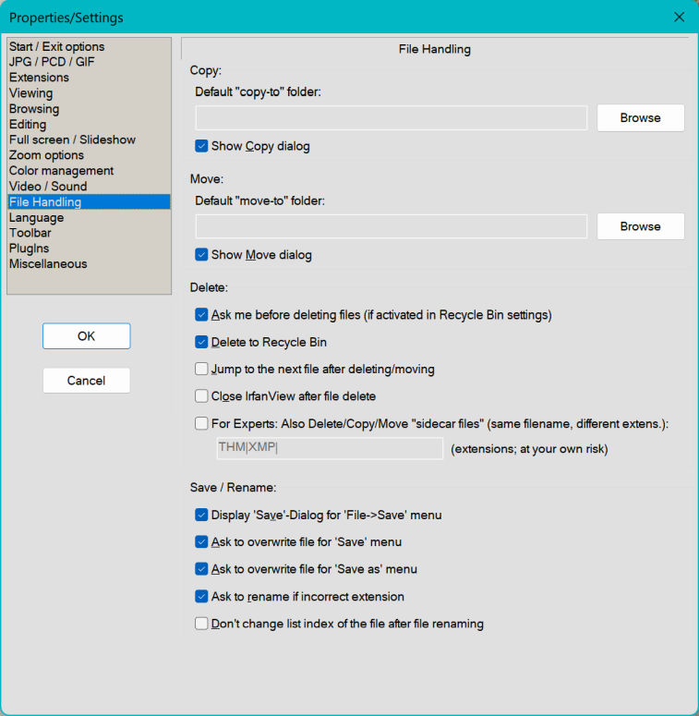Open the Miscellaneous settings page
This screenshot has width=699, height=716.
[48, 264]
